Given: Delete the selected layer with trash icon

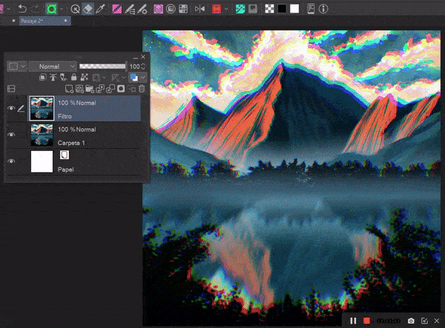Looking at the screenshot, I should [x=142, y=89].
